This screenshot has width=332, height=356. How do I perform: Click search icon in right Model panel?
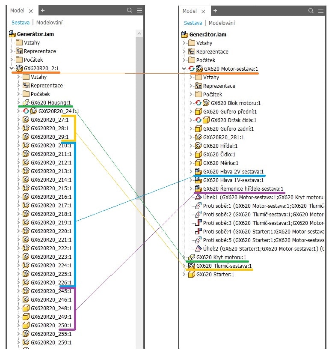[311, 11]
